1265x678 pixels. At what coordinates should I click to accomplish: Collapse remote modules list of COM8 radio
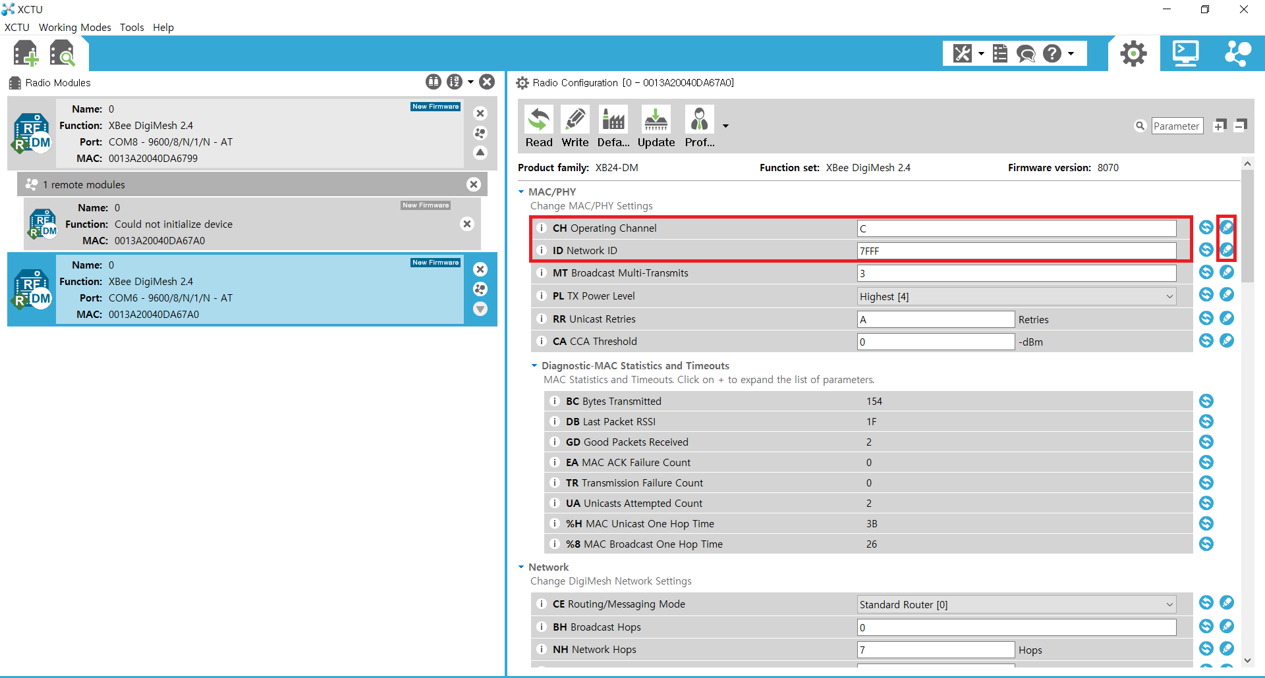point(480,153)
